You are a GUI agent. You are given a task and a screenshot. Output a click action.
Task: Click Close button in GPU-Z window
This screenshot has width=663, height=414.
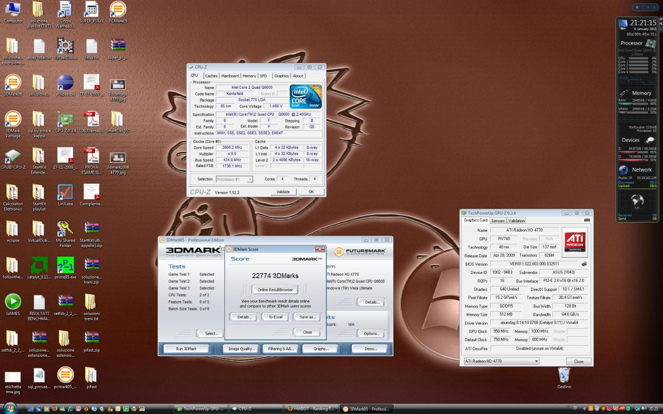[578, 361]
